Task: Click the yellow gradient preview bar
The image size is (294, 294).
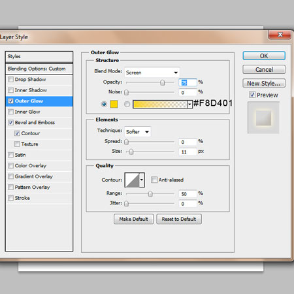Action: [160, 104]
